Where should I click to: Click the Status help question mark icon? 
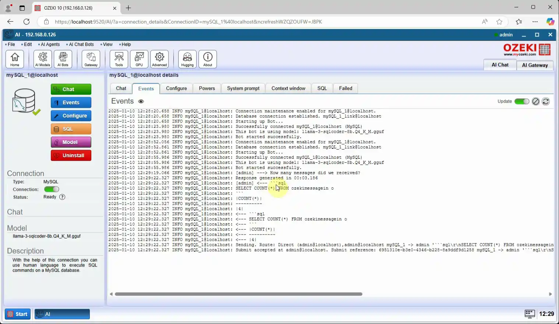[62, 197]
